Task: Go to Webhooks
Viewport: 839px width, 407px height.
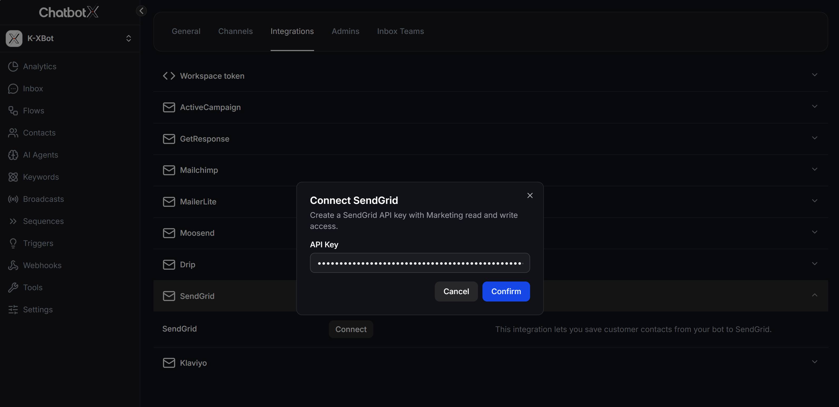Action: coord(35,265)
